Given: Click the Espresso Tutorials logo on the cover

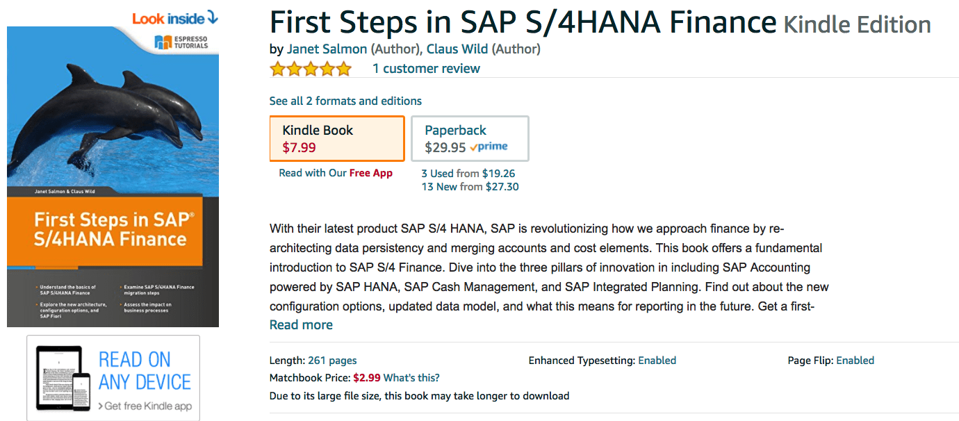Looking at the screenshot, I should (x=181, y=42).
